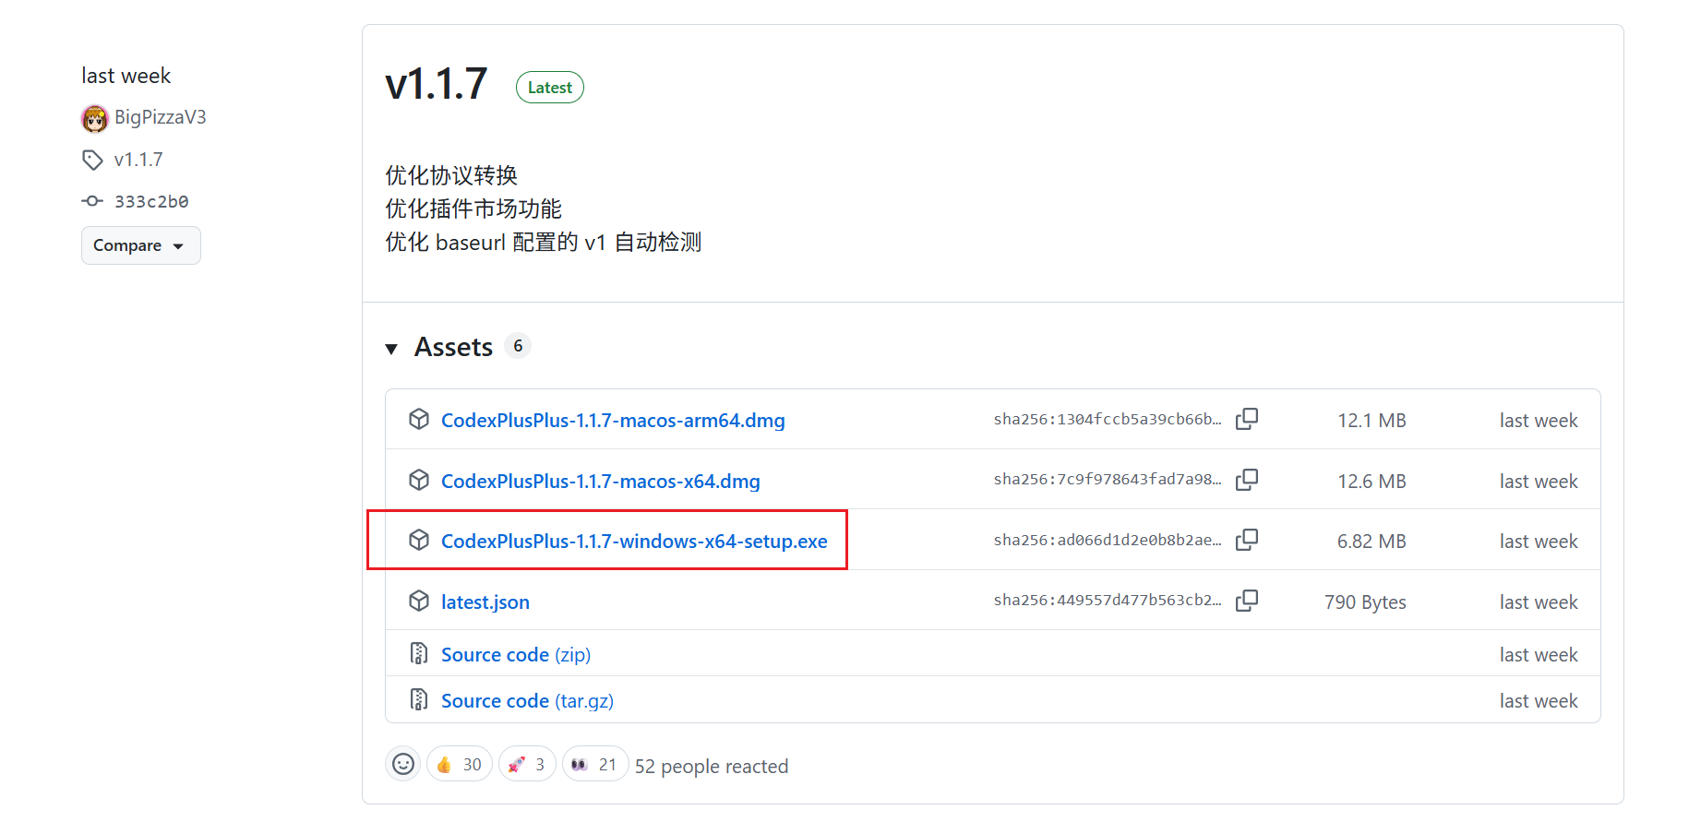1701x834 pixels.
Task: Click the sha256:1304fccb5a39cb66b hash text
Action: [x=1108, y=419]
